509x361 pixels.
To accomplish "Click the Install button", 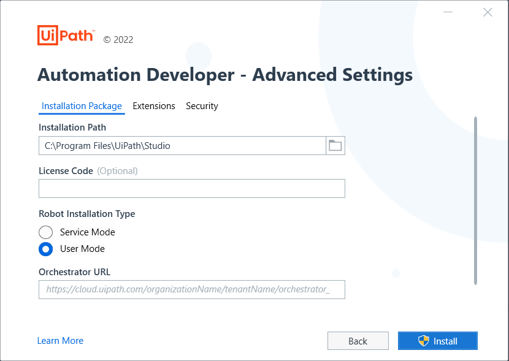I will click(x=438, y=341).
